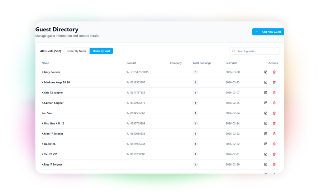This screenshot has width=319, height=195.
Task: Open phone number 0812553588
Action: [x=138, y=82]
